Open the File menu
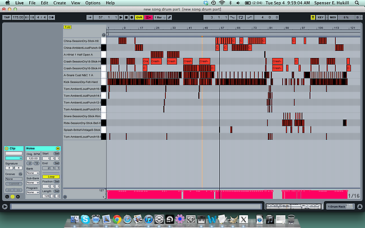Image resolution: width=365 pixels, height=228 pixels. 32,3
